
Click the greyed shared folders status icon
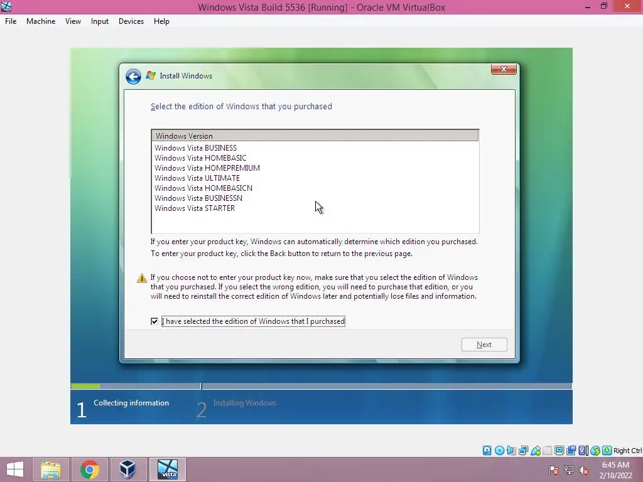click(548, 451)
